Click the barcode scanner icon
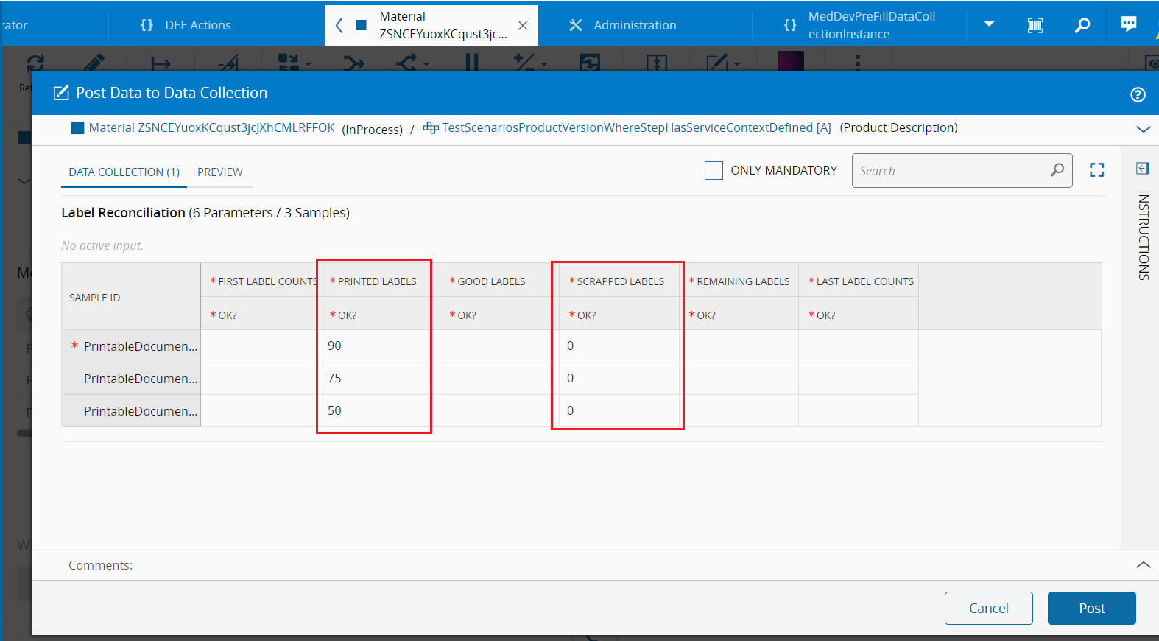Image resolution: width=1159 pixels, height=641 pixels. (x=1035, y=25)
